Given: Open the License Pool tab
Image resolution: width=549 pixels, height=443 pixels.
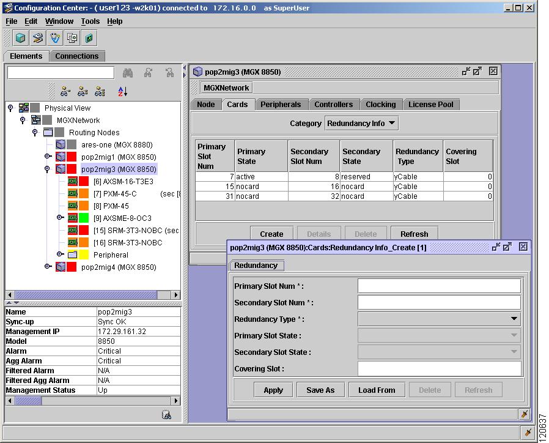Looking at the screenshot, I should click(x=430, y=105).
